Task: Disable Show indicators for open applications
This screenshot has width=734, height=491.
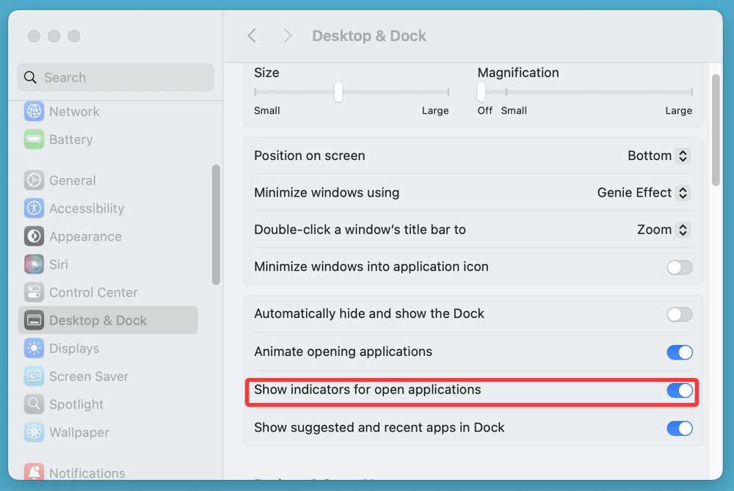Action: pyautogui.click(x=679, y=390)
